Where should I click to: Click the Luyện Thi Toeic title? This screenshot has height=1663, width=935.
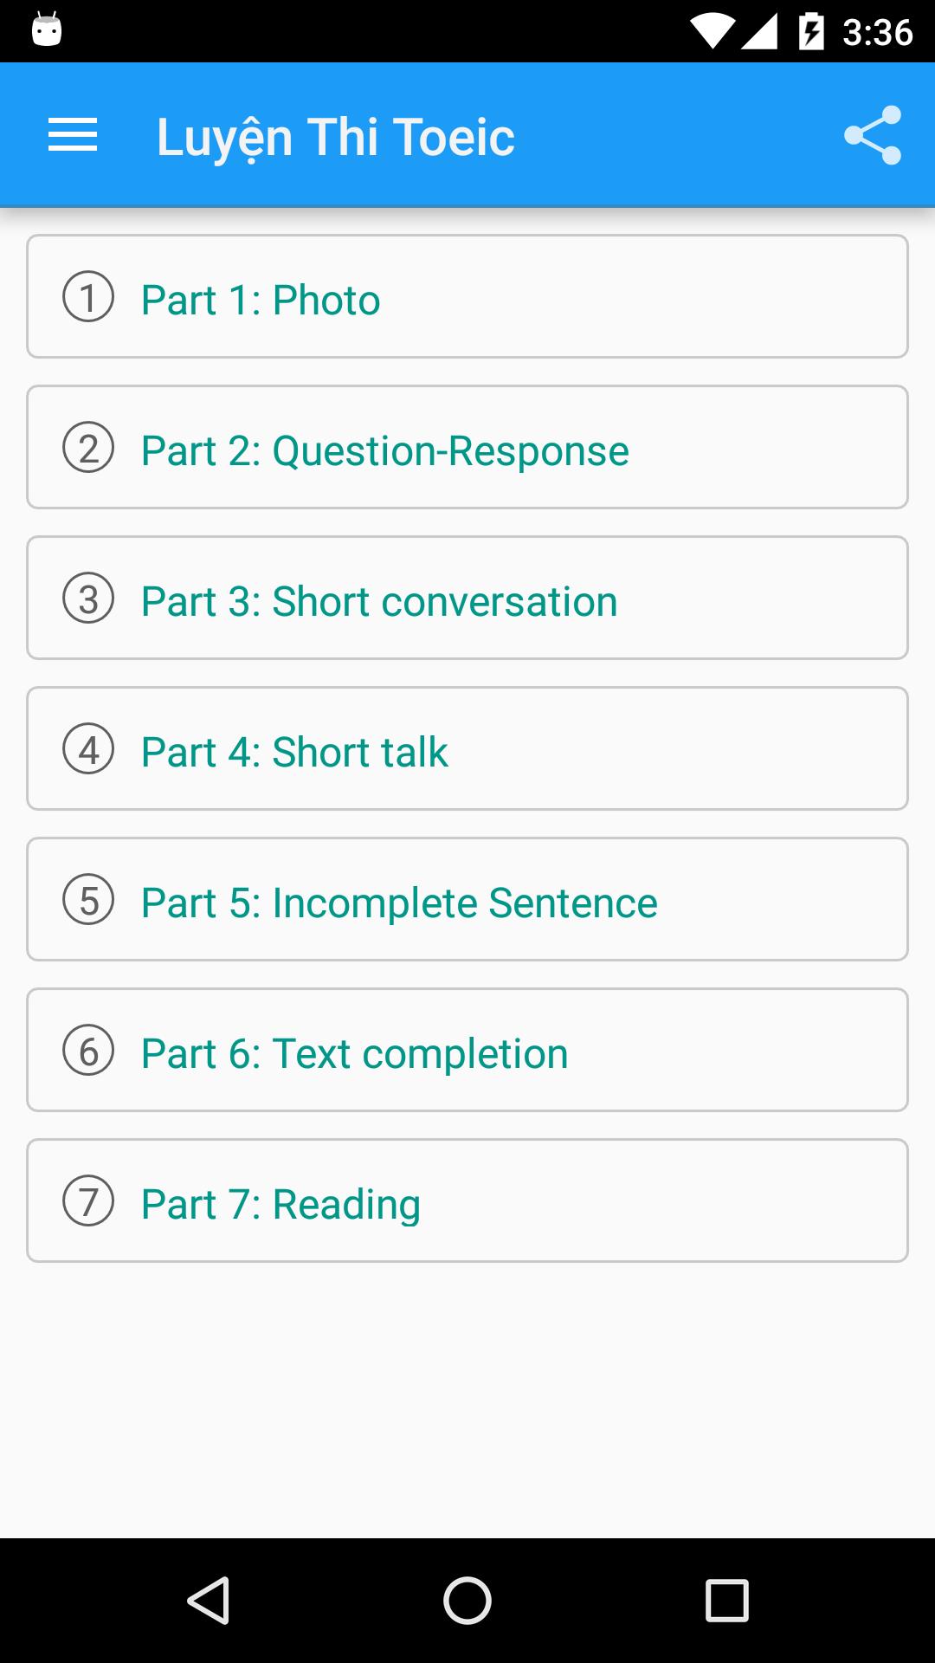click(336, 137)
